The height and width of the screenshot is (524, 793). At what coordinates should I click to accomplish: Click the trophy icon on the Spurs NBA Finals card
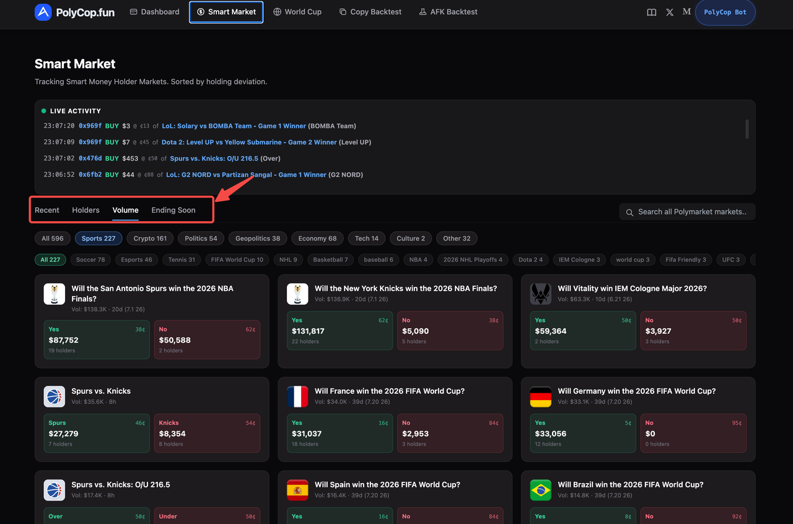(x=55, y=294)
